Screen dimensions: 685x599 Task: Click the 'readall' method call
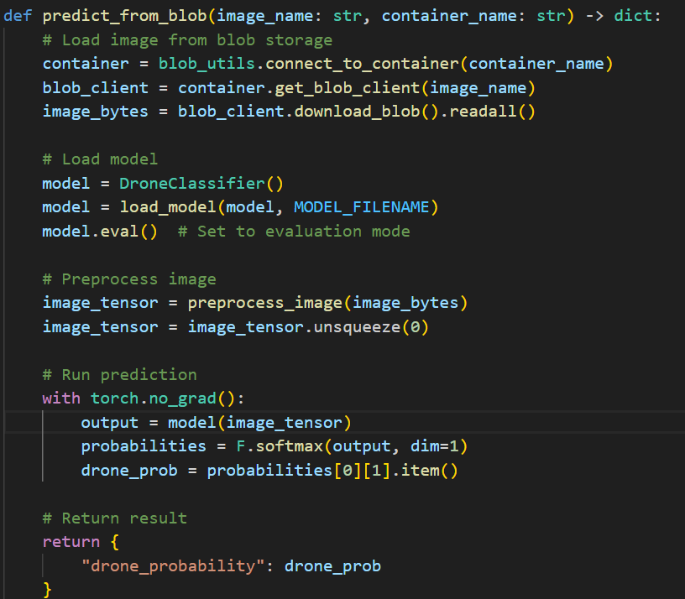pos(484,112)
